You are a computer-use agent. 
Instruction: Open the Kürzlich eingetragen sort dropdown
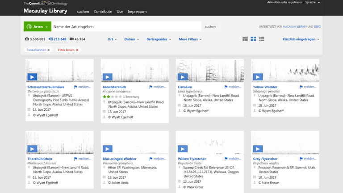click(301, 39)
